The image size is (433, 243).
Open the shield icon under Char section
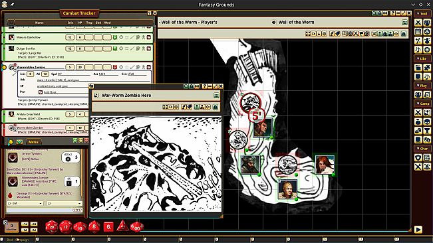[x=418, y=157]
